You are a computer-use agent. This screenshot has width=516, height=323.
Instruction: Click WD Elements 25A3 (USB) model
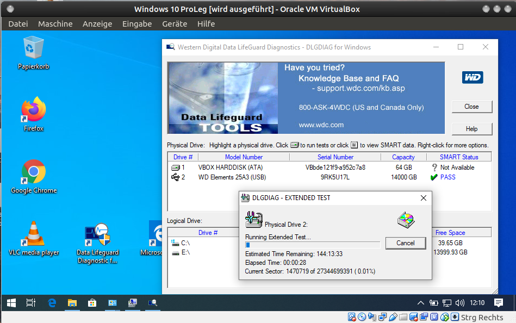pos(232,177)
